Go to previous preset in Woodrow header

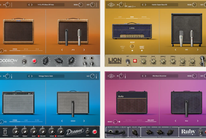pyautogui.click(x=29, y=5)
